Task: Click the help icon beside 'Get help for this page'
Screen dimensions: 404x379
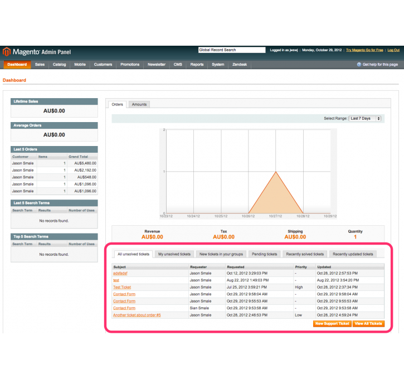Action: 359,65
